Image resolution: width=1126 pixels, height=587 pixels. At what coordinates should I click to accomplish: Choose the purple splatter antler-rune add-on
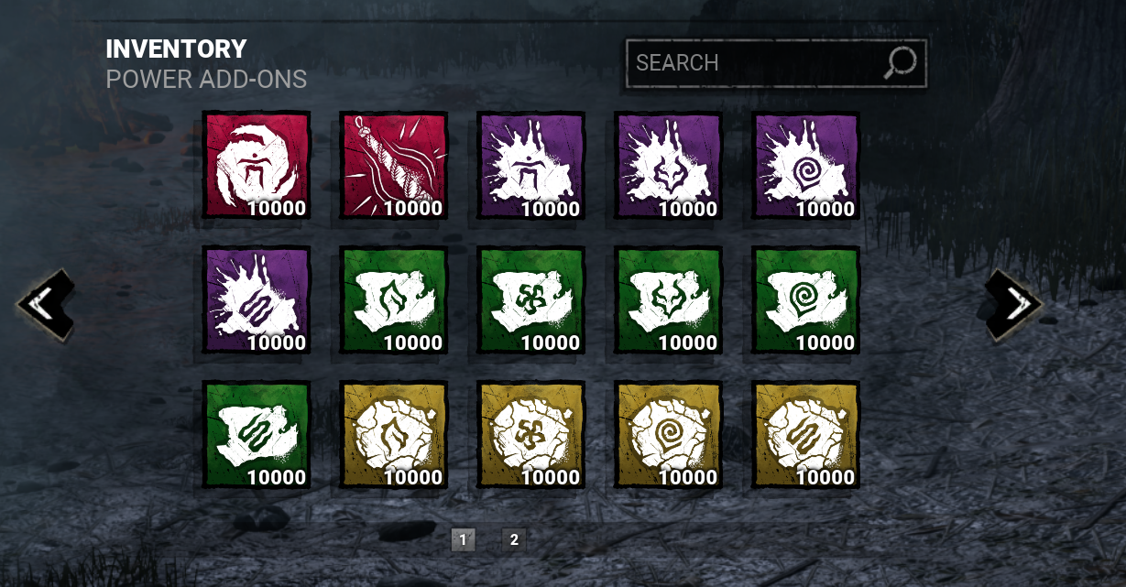669,166
